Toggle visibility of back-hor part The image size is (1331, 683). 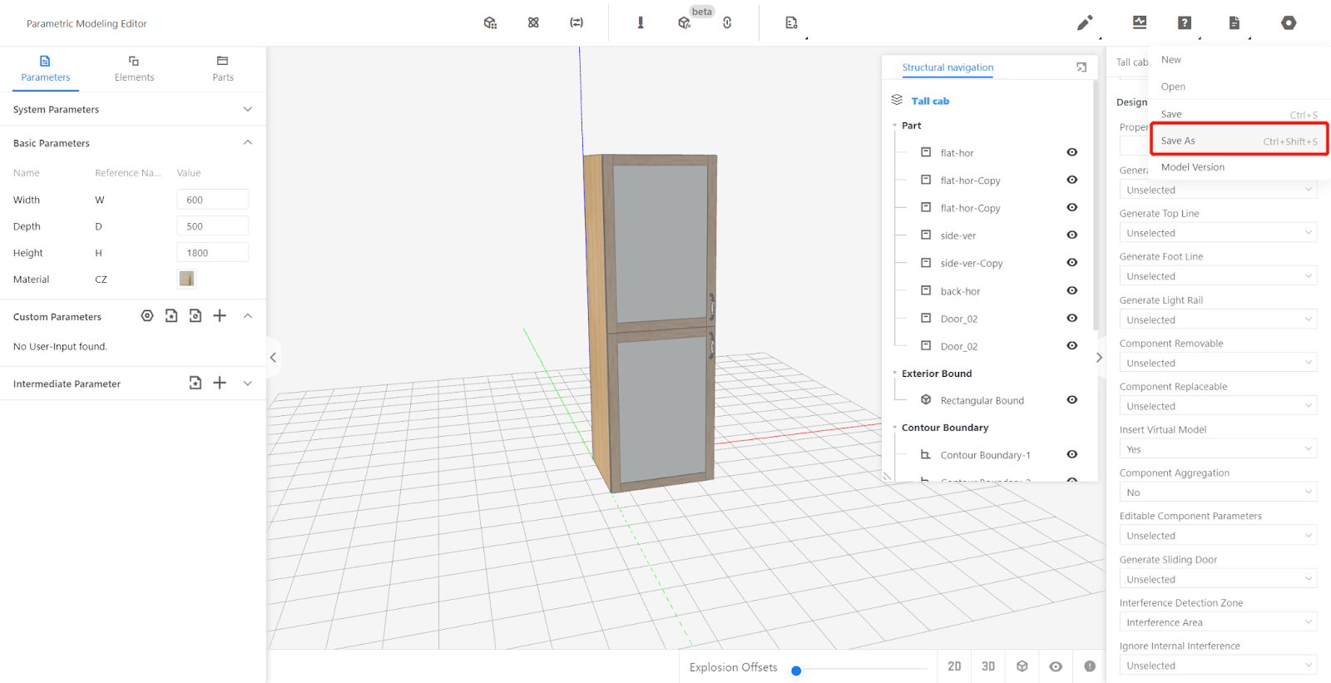tap(1072, 291)
